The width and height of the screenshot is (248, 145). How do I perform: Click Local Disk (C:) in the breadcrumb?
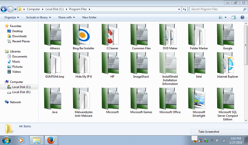(55, 9)
